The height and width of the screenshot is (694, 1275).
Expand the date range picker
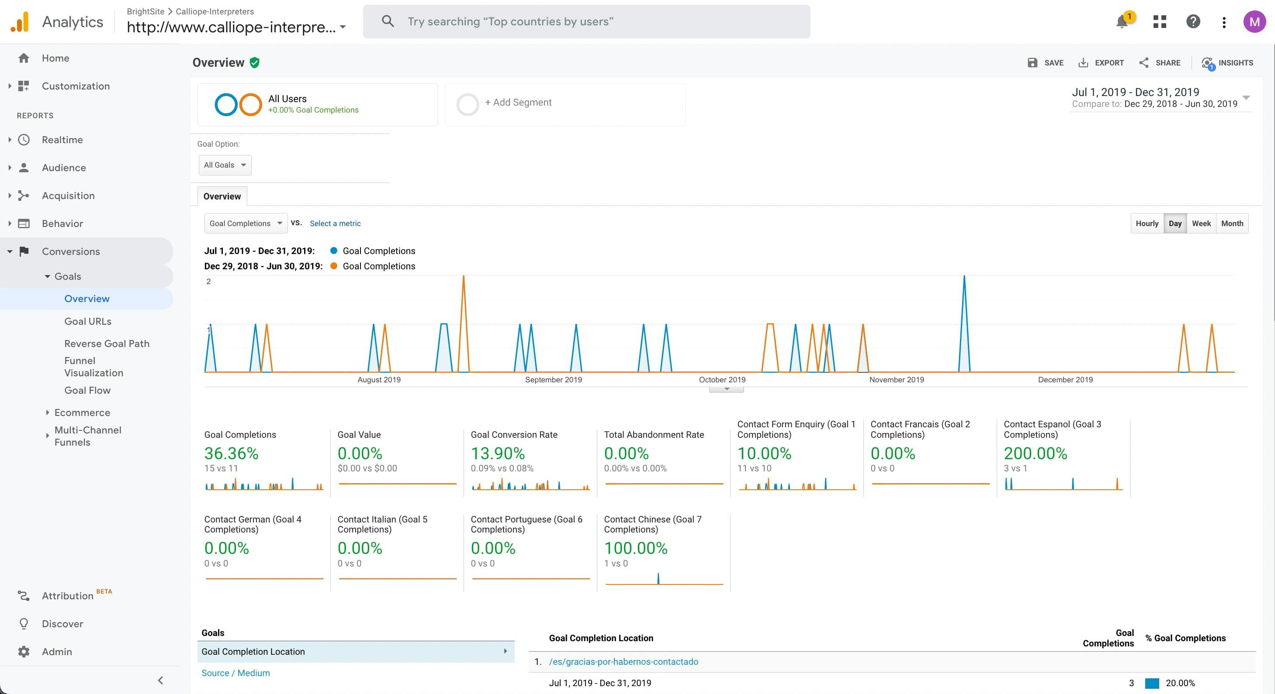pyautogui.click(x=1246, y=97)
